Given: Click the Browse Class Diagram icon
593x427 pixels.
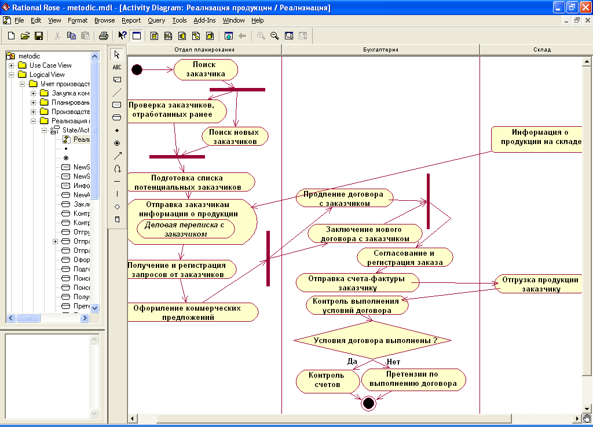Looking at the screenshot, I should pyautogui.click(x=154, y=36).
